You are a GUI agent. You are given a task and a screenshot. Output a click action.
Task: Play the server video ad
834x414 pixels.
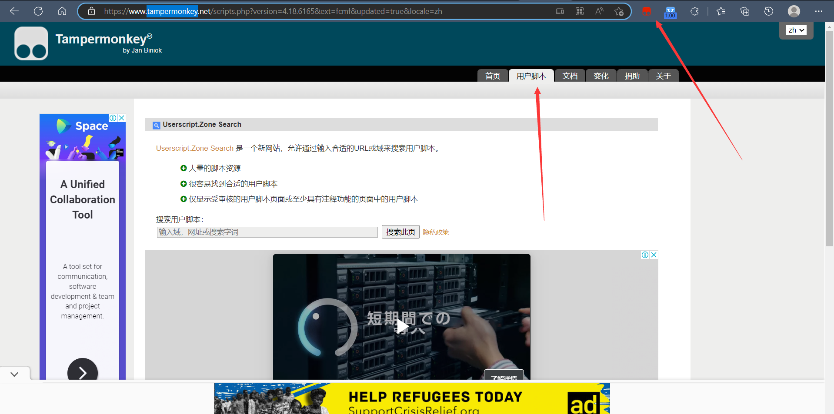402,326
